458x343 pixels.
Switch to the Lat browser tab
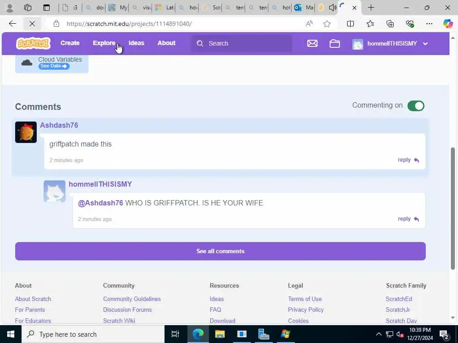[x=165, y=8]
